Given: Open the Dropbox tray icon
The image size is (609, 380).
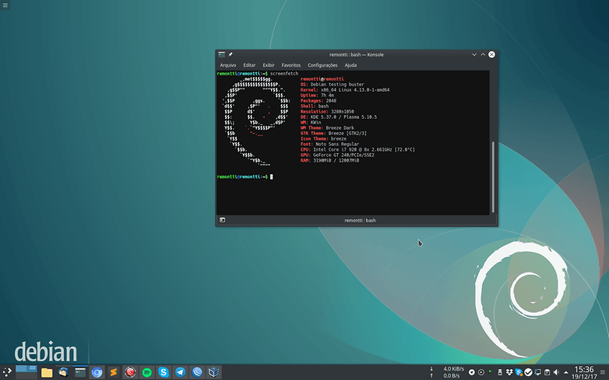Looking at the screenshot, I should coord(509,372).
